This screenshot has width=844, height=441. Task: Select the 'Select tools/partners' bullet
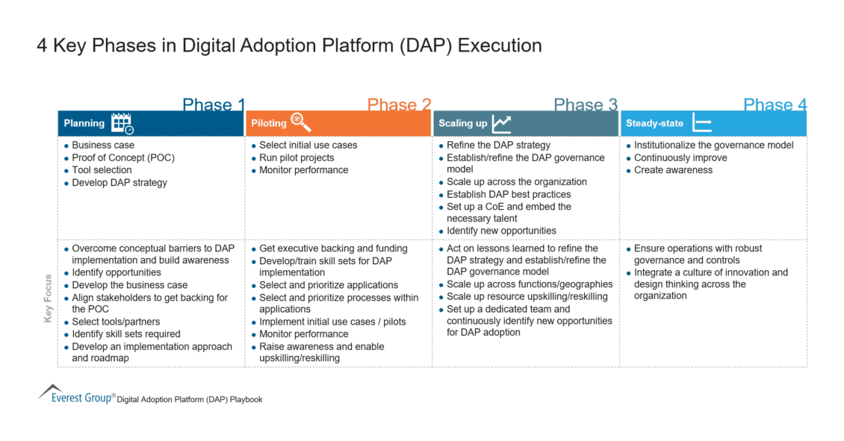(x=116, y=322)
